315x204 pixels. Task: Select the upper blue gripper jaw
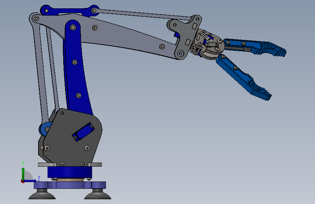coord(255,47)
